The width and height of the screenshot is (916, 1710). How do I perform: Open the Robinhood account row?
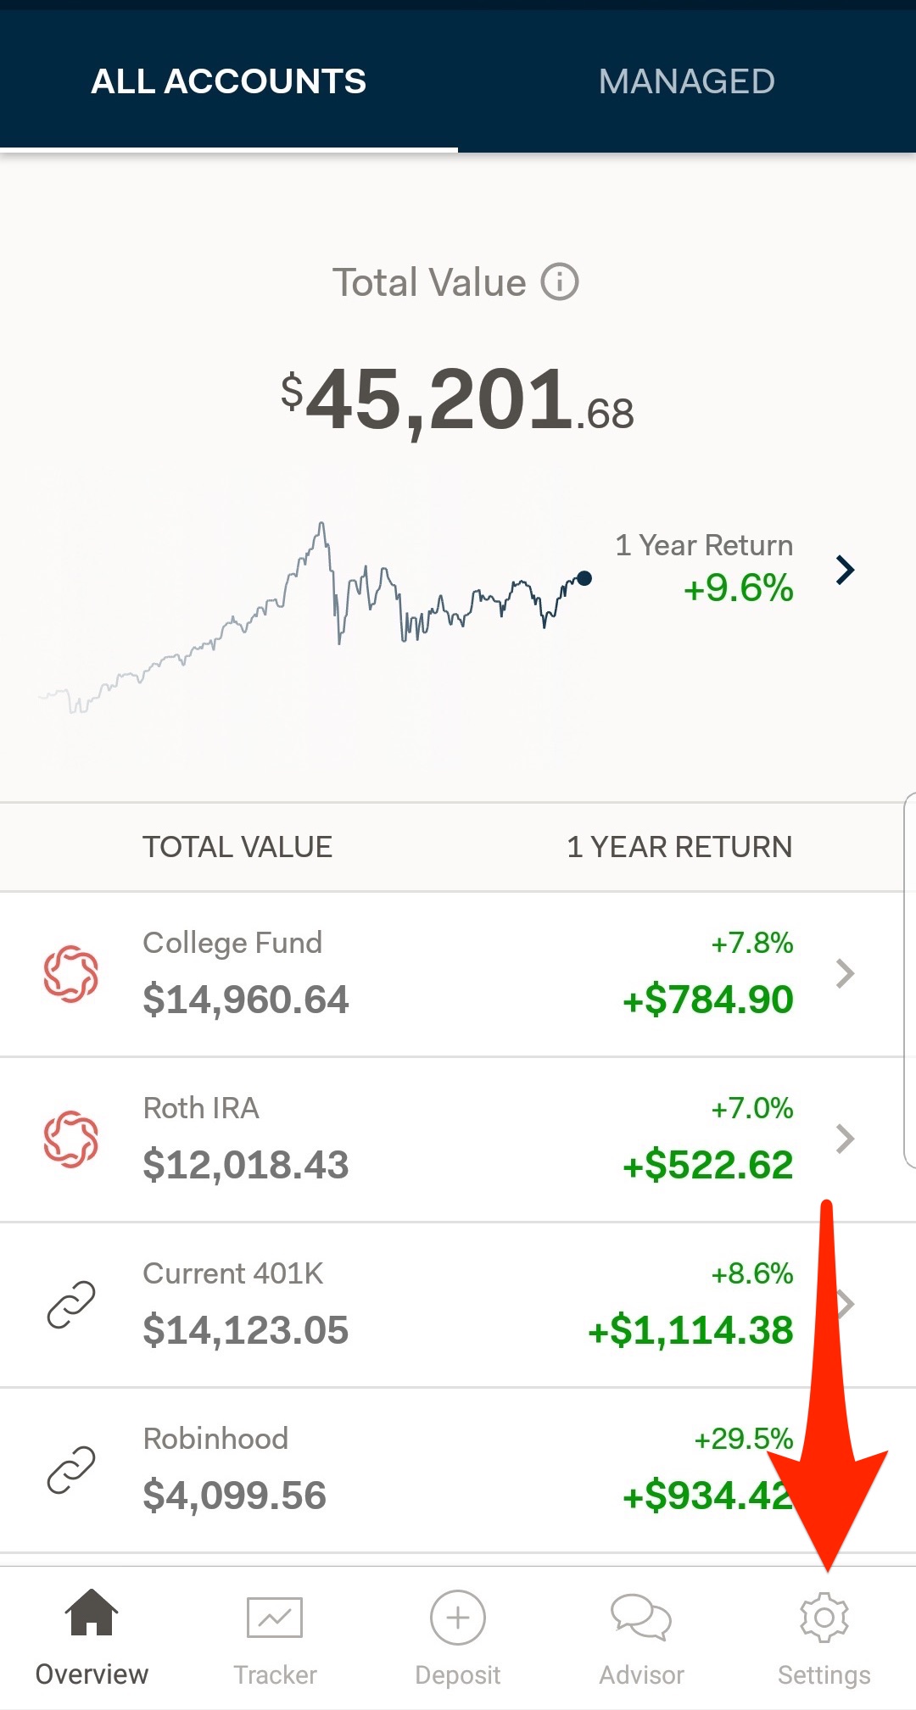[458, 1470]
